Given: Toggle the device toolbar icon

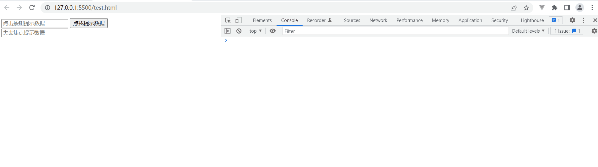Looking at the screenshot, I should tap(239, 20).
